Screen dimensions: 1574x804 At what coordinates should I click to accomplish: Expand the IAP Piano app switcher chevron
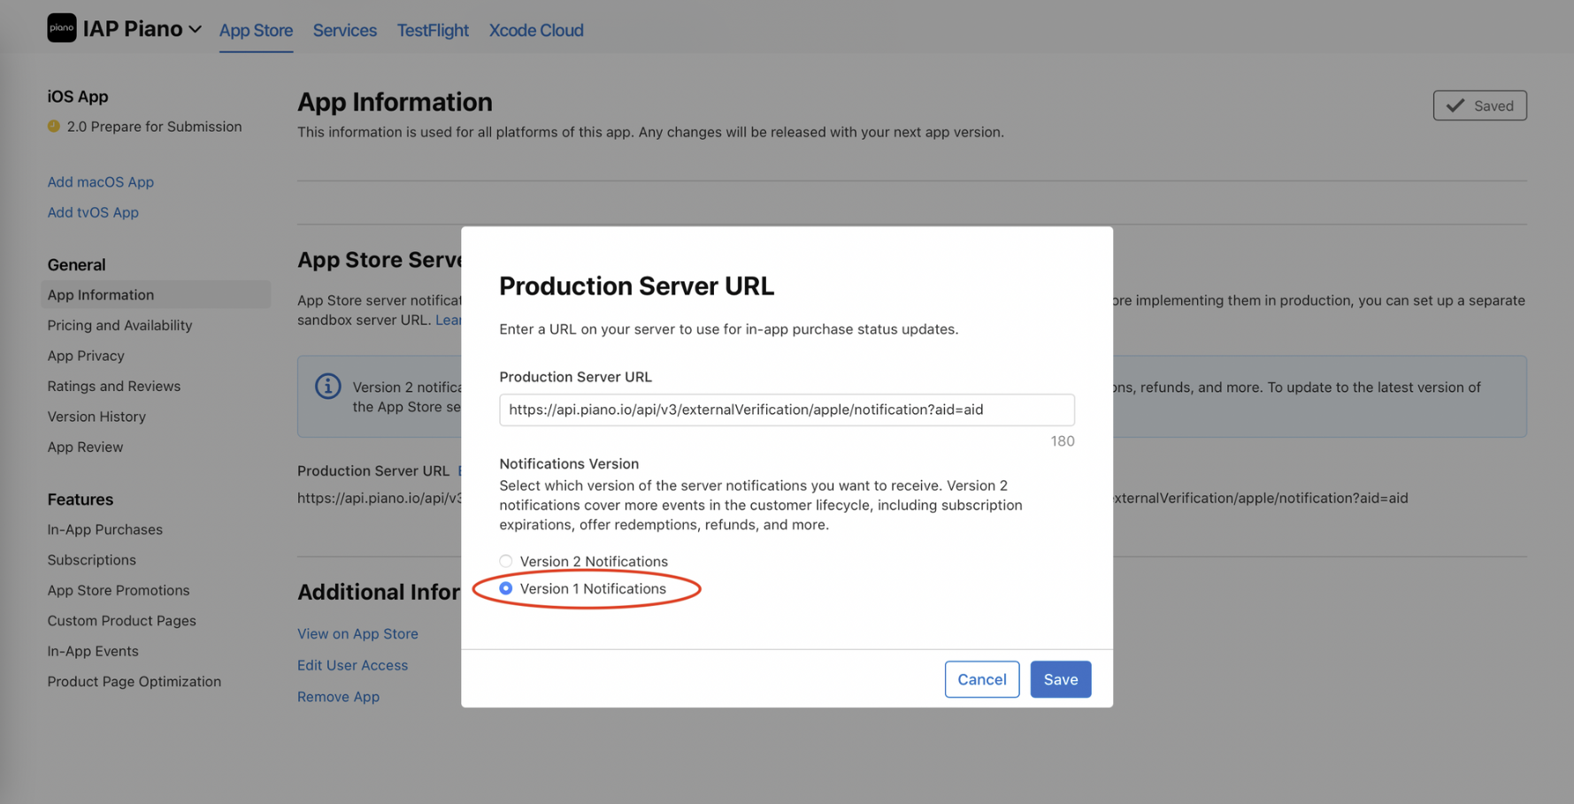pos(196,29)
